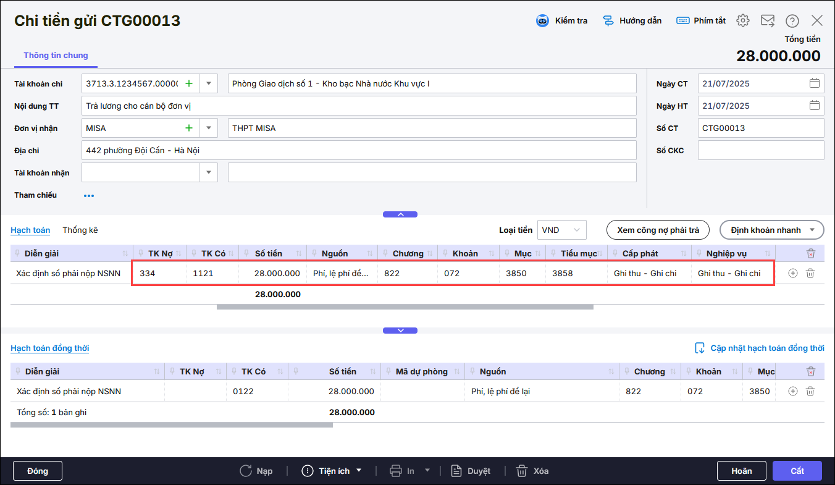Expand the Tài khoản nhận dropdown

tap(209, 172)
